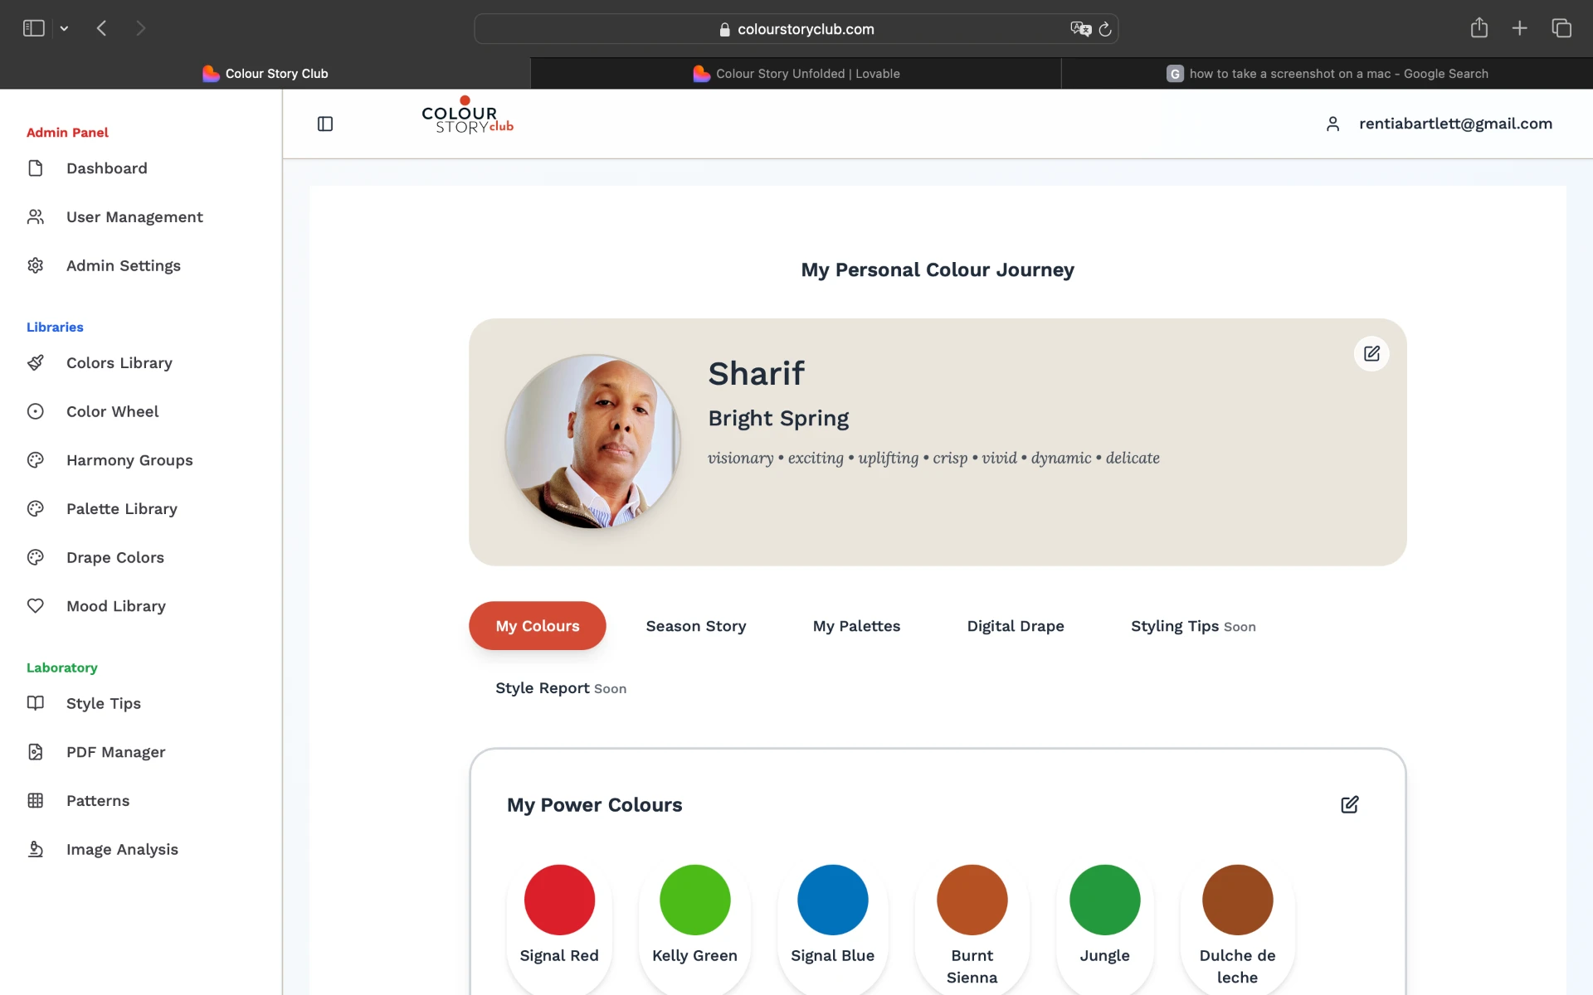Click the Image Analysis microscope icon
Image resolution: width=1593 pixels, height=995 pixels.
[35, 849]
